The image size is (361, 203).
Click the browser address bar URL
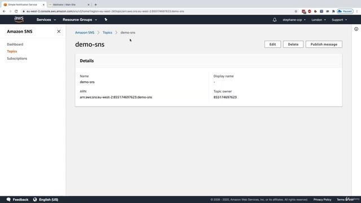pyautogui.click(x=105, y=11)
